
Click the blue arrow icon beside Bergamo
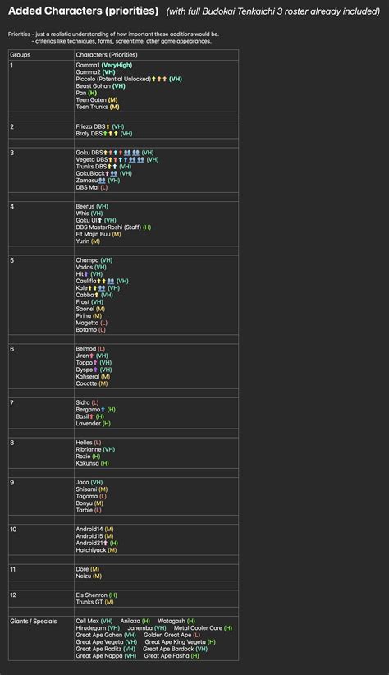click(103, 410)
